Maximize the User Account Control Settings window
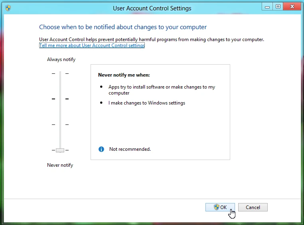Viewport: 304px width, 225px height. (x=278, y=6)
